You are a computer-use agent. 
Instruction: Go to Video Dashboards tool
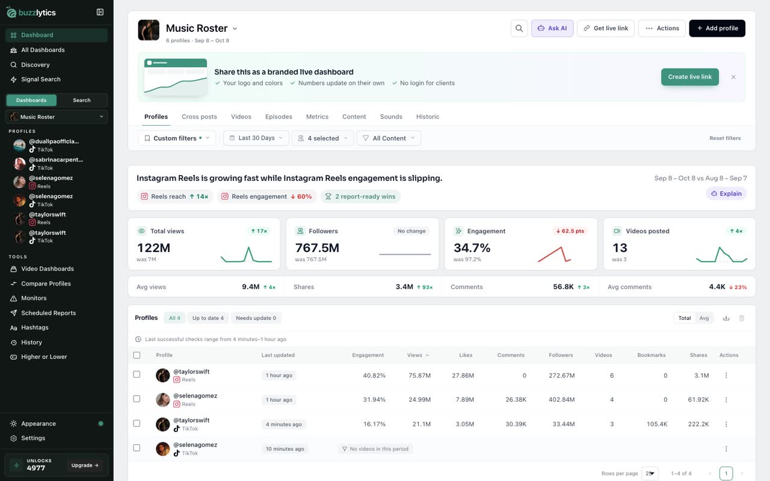[x=57, y=269]
